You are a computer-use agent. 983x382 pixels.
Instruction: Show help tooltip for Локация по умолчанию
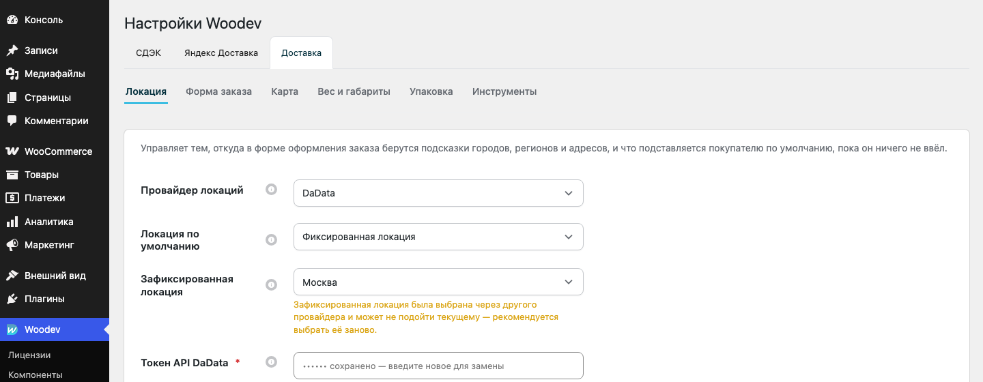(x=271, y=239)
